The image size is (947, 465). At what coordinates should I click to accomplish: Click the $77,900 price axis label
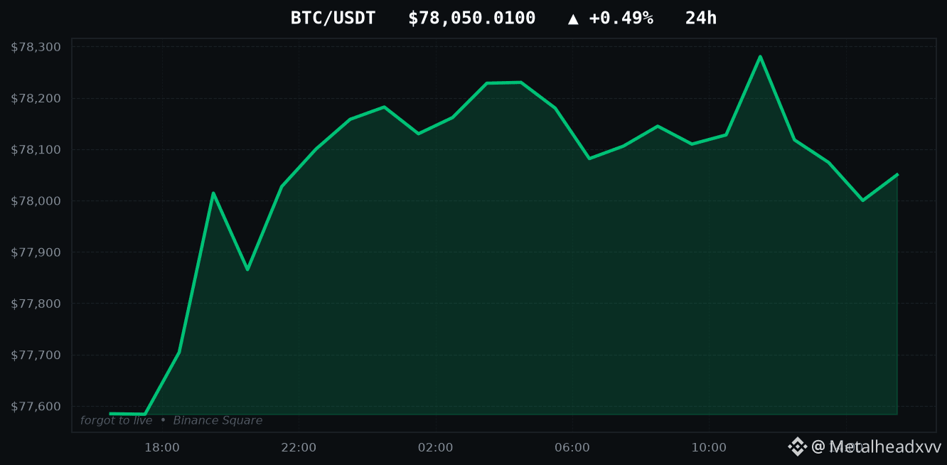click(36, 252)
